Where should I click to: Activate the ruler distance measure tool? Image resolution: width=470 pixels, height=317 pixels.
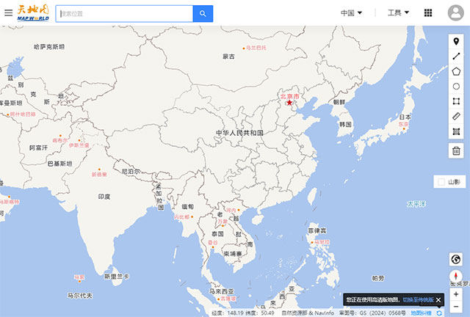click(x=456, y=116)
